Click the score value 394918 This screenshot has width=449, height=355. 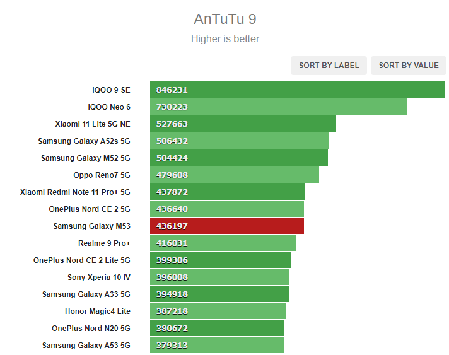point(172,294)
